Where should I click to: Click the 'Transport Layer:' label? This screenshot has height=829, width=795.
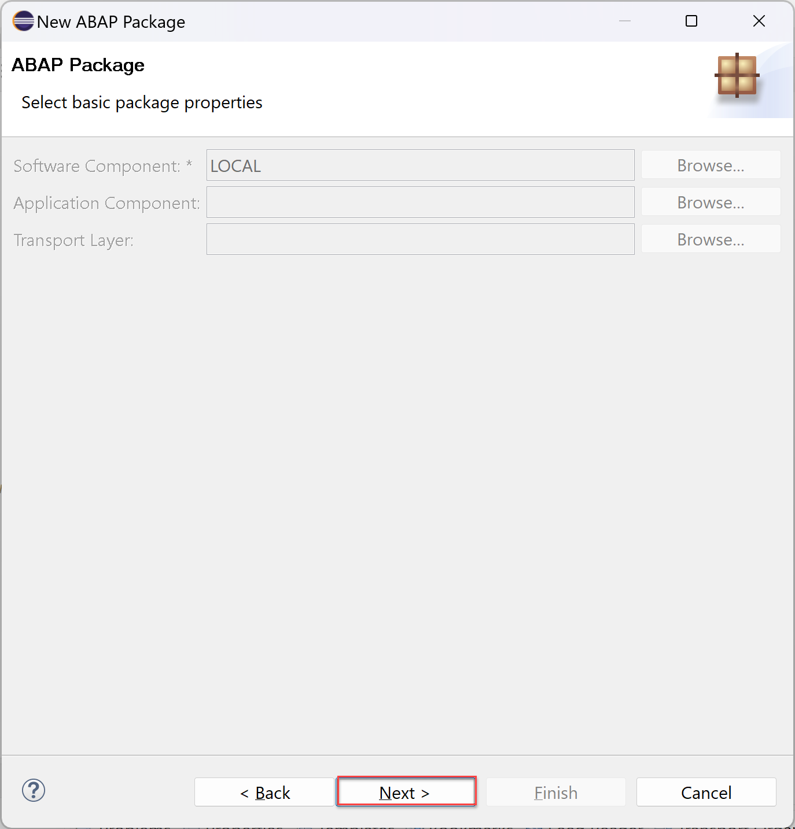point(73,240)
